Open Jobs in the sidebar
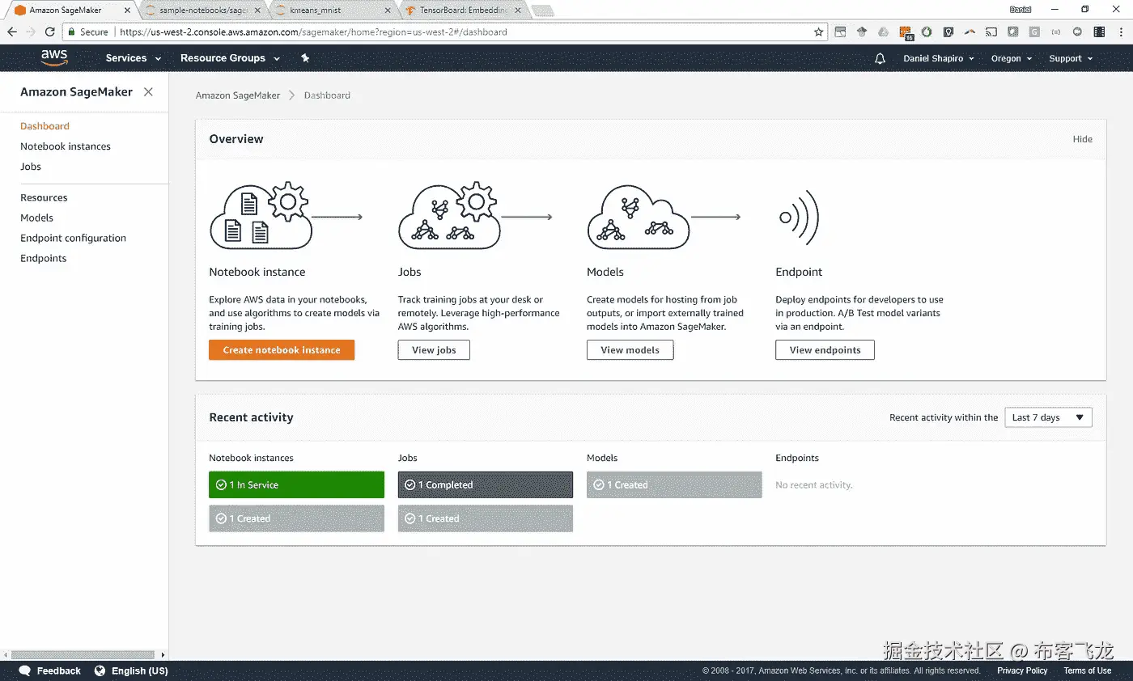The image size is (1133, 681). tap(31, 167)
